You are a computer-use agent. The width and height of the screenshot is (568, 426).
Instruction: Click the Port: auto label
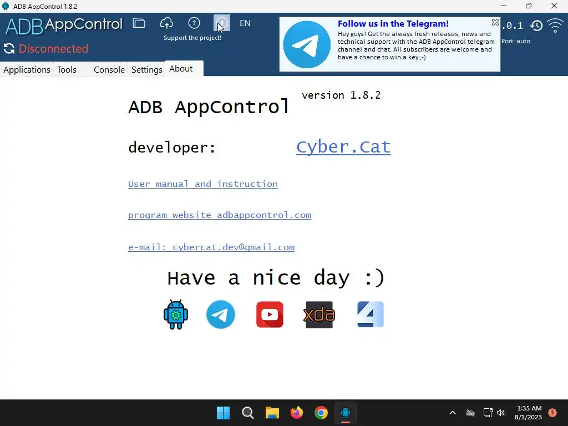click(516, 41)
